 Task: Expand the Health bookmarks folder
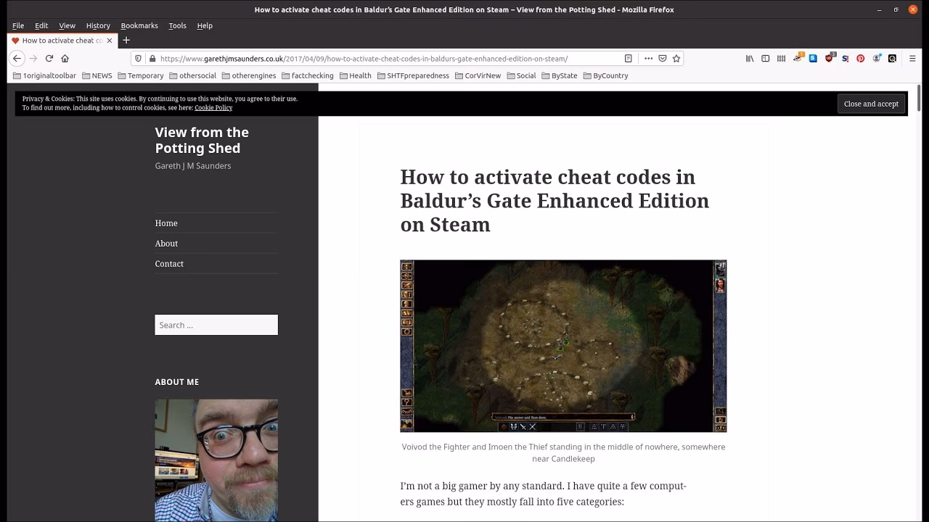click(354, 75)
